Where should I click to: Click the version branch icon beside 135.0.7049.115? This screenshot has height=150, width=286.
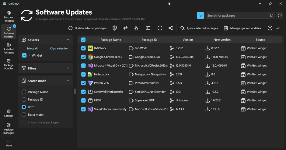172,57
